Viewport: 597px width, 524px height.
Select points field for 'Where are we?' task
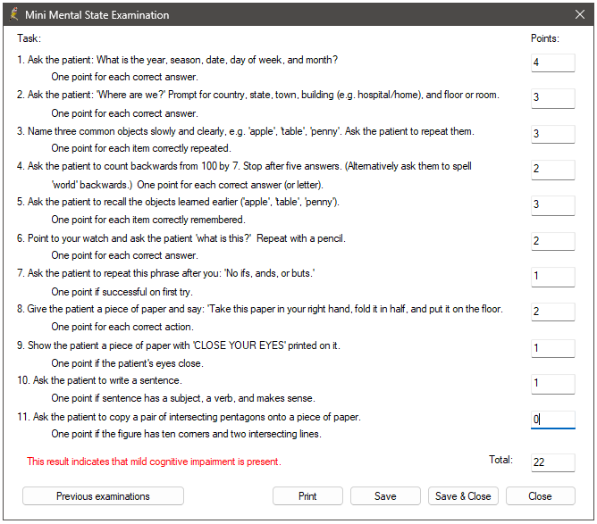pos(553,98)
